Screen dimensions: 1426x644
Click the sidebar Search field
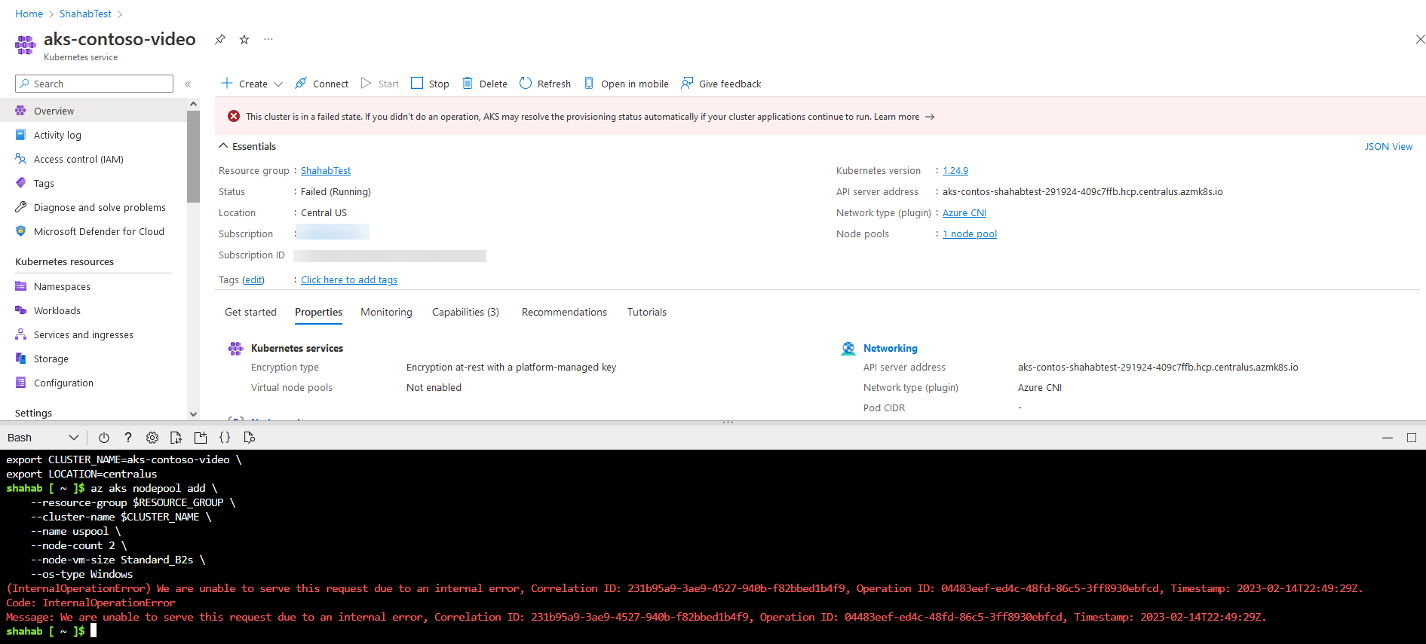(94, 84)
